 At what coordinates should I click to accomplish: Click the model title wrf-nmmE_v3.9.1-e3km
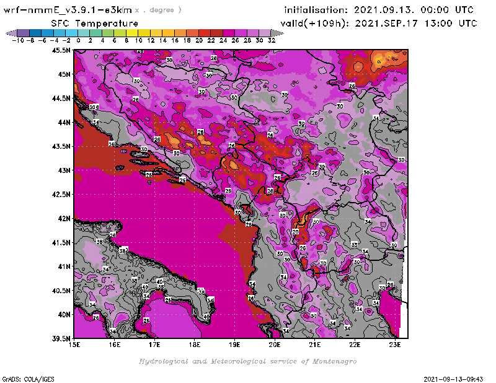click(x=68, y=10)
